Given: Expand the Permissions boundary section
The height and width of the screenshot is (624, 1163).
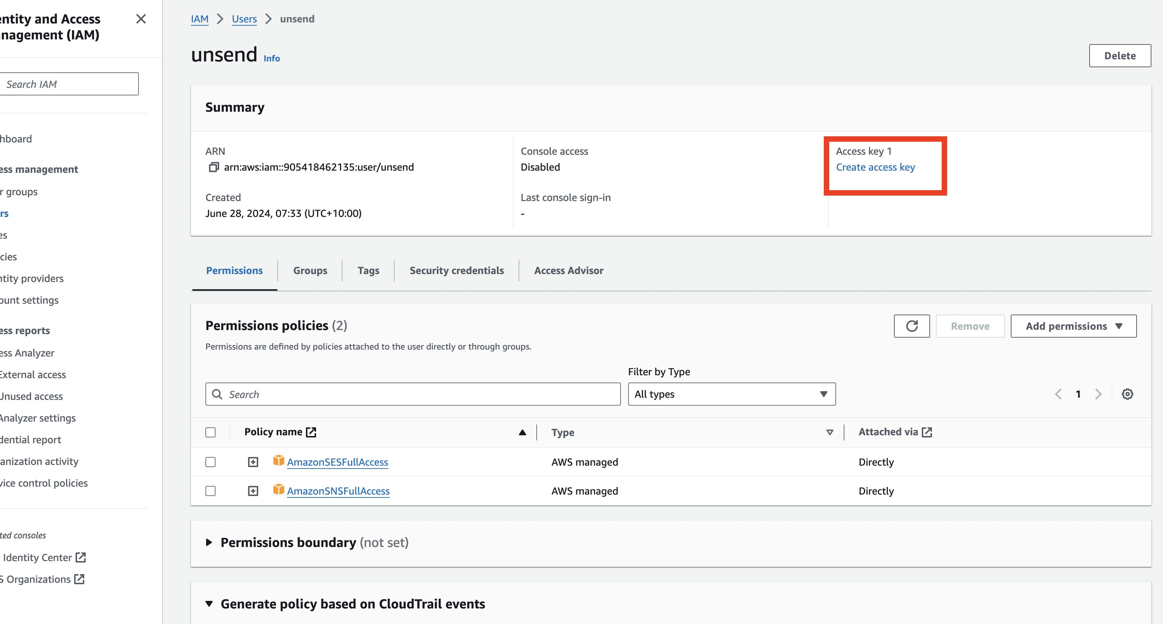Looking at the screenshot, I should (209, 542).
